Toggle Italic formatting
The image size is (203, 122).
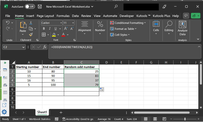coord(50,29)
